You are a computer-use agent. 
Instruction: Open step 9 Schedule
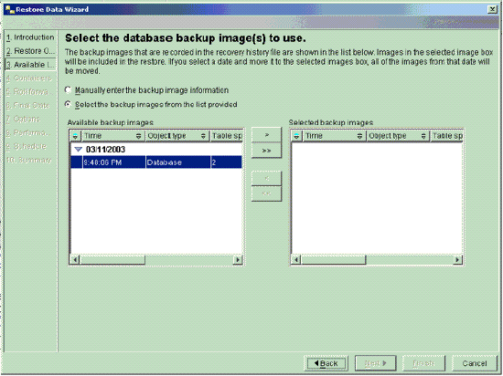pyautogui.click(x=27, y=146)
